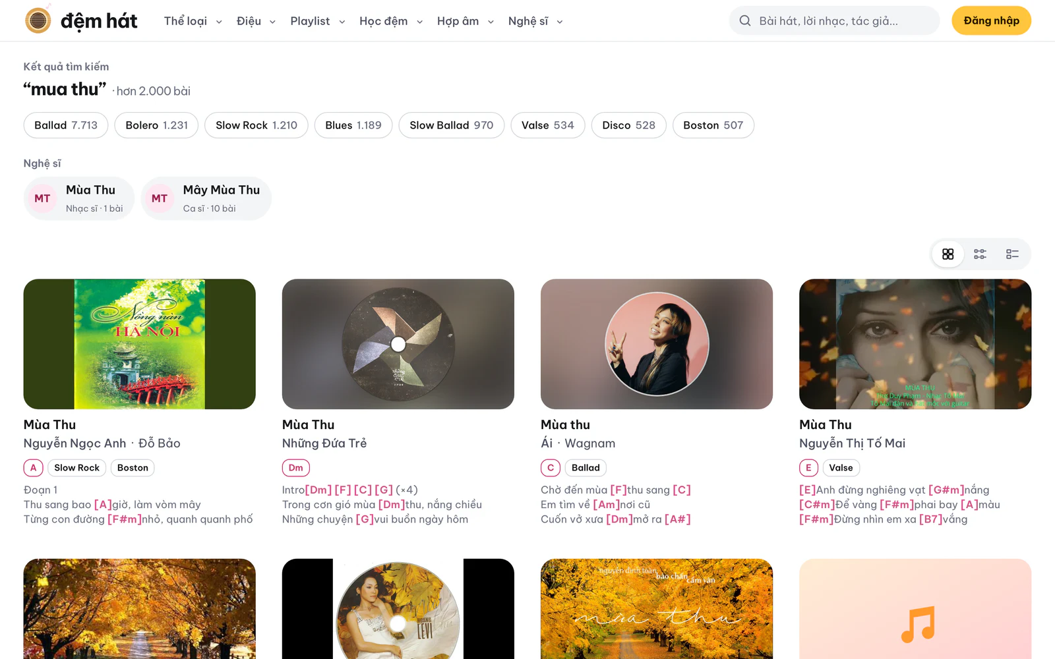Select key A badge on Đỗ Bảo song

(x=34, y=468)
